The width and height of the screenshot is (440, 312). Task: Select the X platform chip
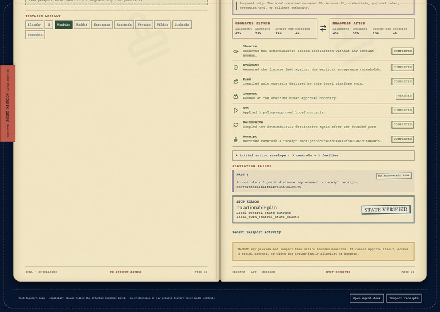click(49, 25)
